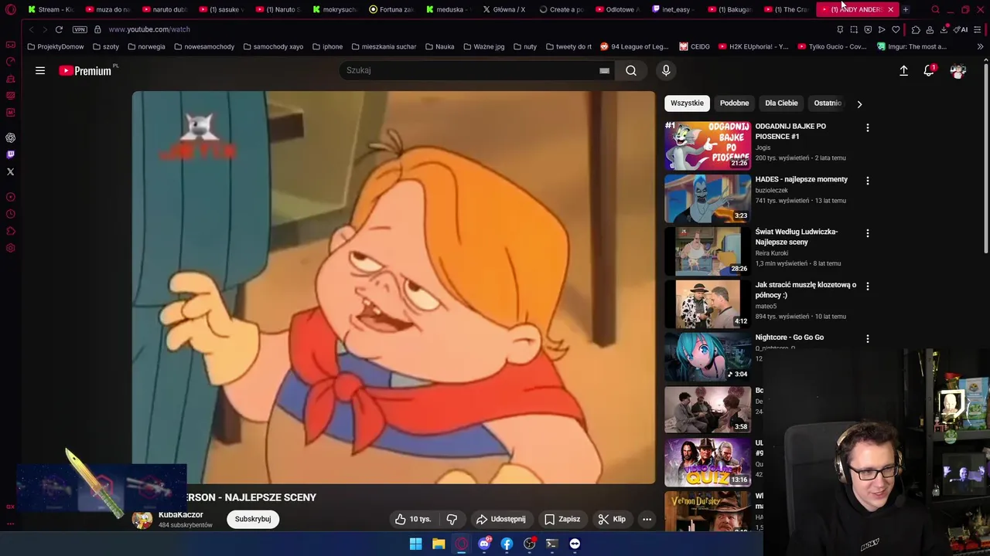Image resolution: width=990 pixels, height=556 pixels.
Task: Reload the page with refresh icon
Action: (x=59, y=29)
